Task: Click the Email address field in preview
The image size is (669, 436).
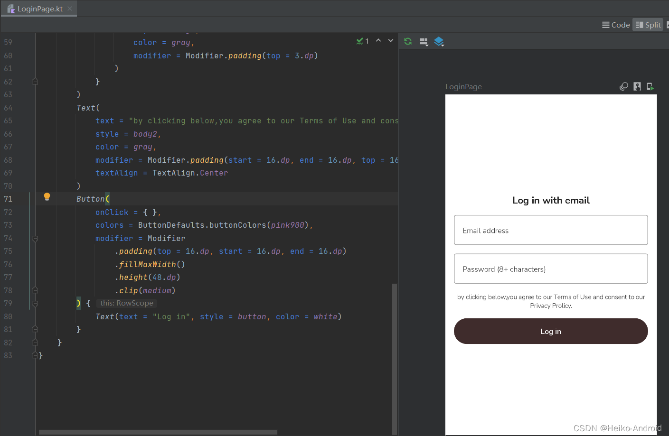Action: click(x=551, y=230)
